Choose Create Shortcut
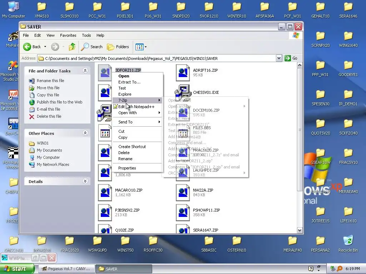Screen dimensions: 366x274 [x=137, y=147]
